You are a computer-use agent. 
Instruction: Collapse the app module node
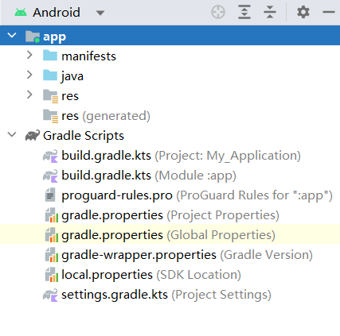12,36
